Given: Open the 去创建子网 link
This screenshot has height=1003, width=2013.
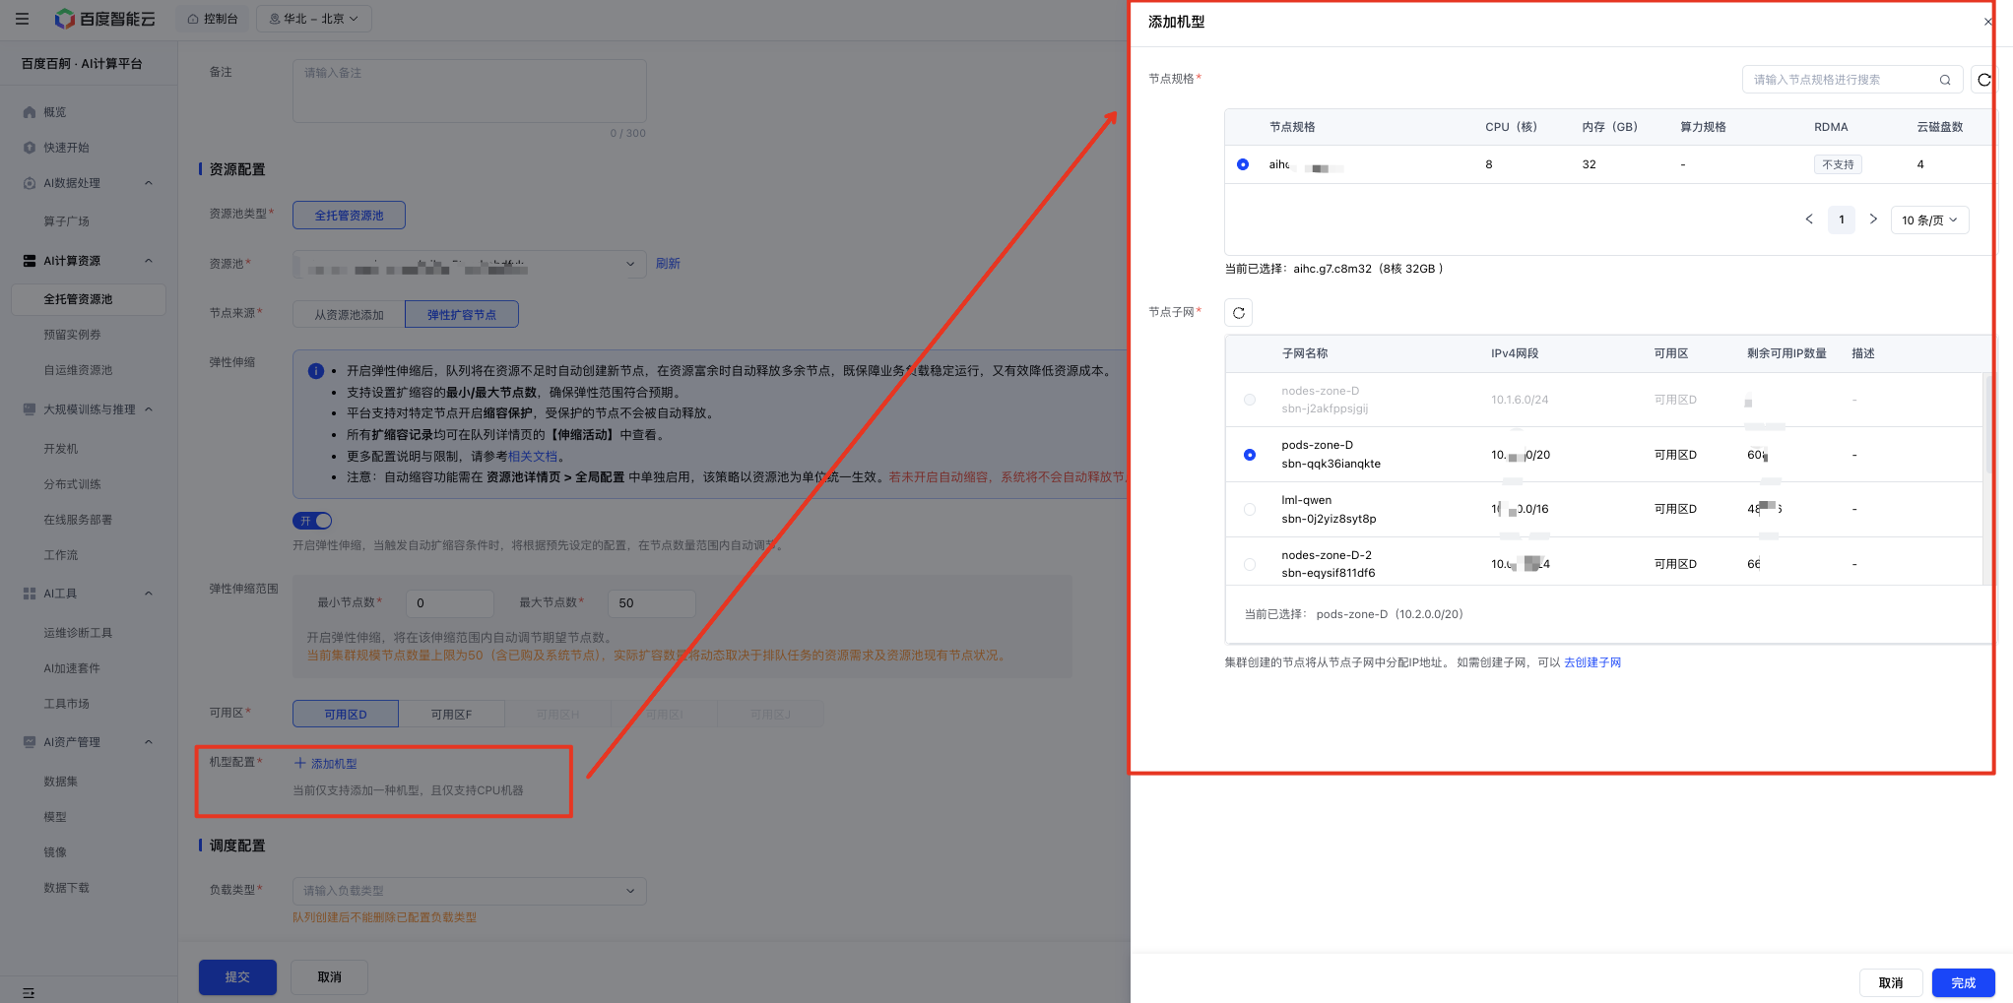Looking at the screenshot, I should point(1592,662).
